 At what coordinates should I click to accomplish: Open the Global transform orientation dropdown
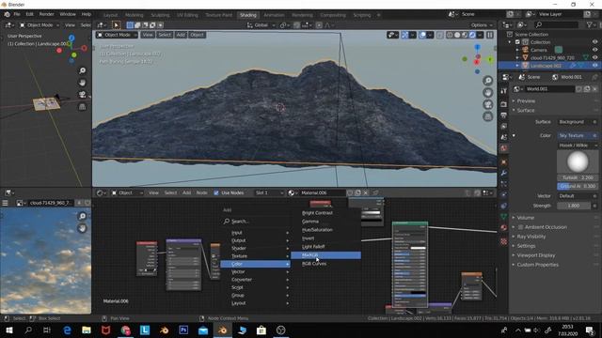(x=261, y=25)
